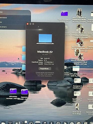
Task: Select the 2026-05-18 23.14.39.jpg image
Action: coord(77,106)
